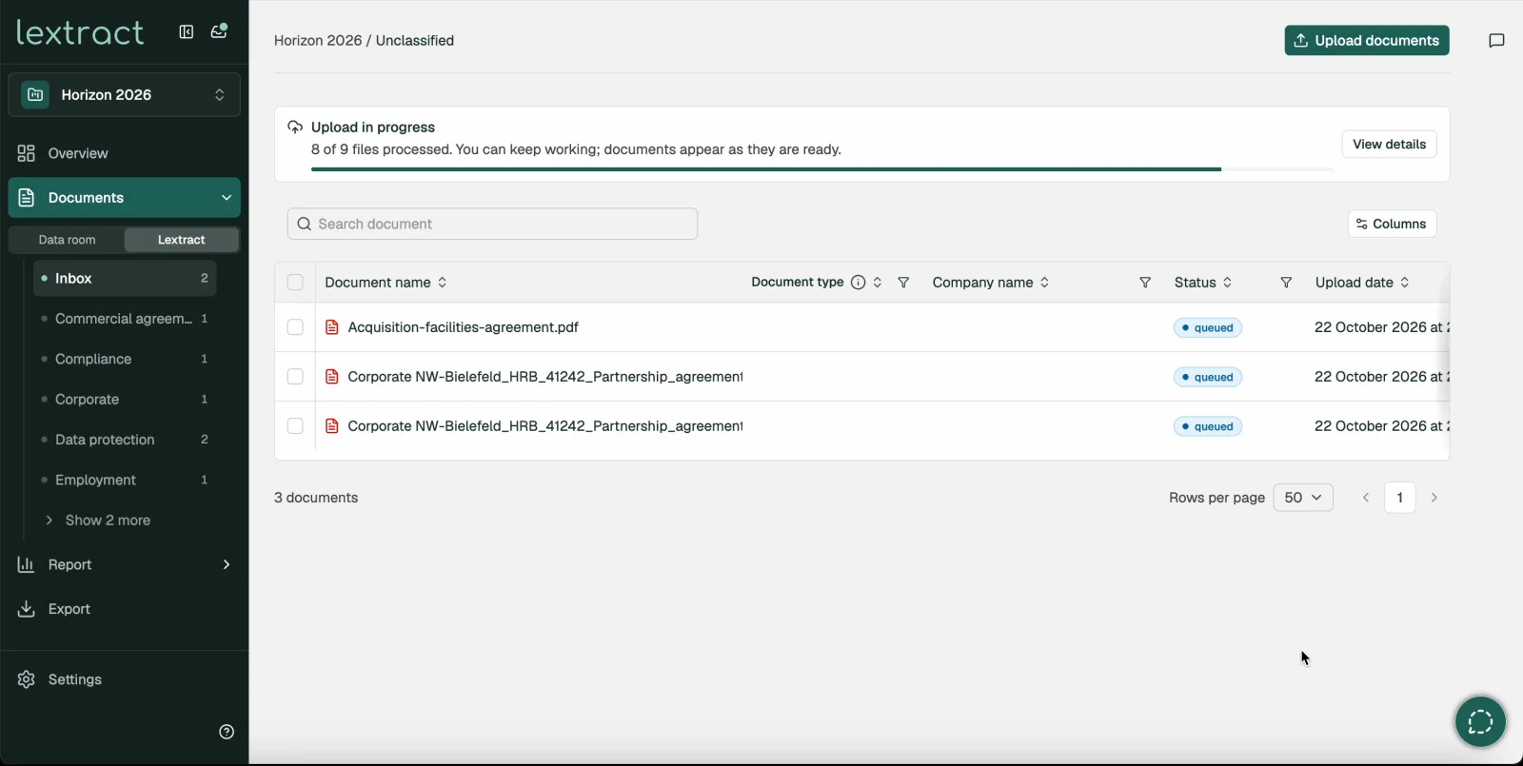This screenshot has width=1523, height=766.
Task: Switch to the Data room tab
Action: 68,240
